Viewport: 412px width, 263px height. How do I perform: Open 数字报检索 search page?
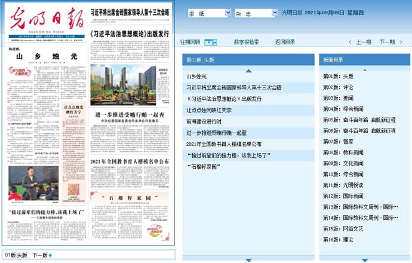246,42
